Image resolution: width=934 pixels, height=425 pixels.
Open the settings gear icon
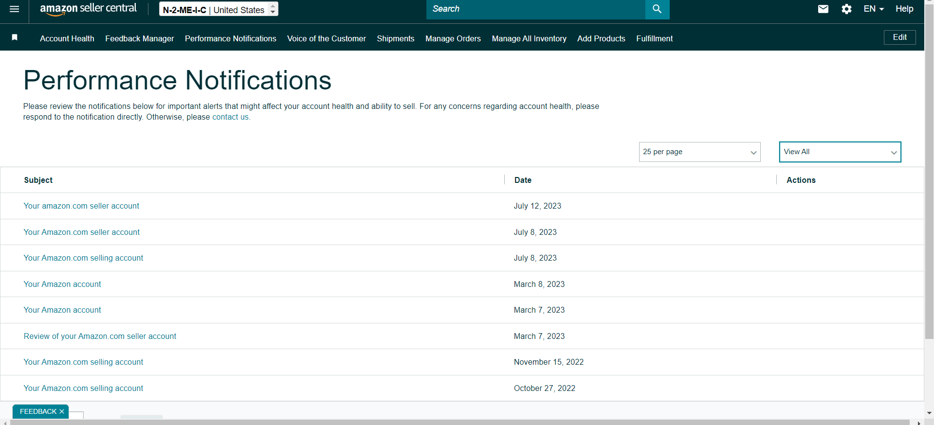(x=846, y=9)
